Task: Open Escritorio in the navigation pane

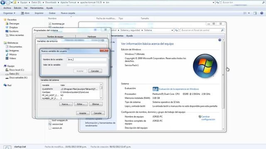Action: [14, 31]
